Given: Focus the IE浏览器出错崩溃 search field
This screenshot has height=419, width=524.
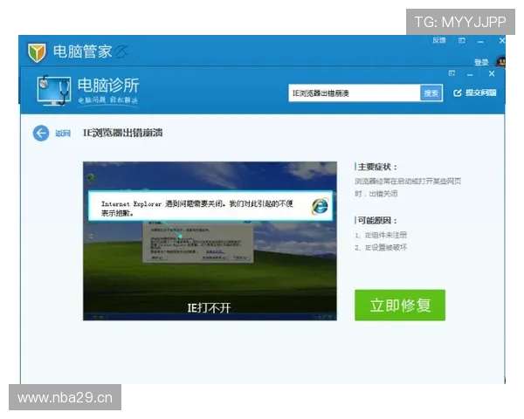Looking at the screenshot, I should click(x=355, y=93).
